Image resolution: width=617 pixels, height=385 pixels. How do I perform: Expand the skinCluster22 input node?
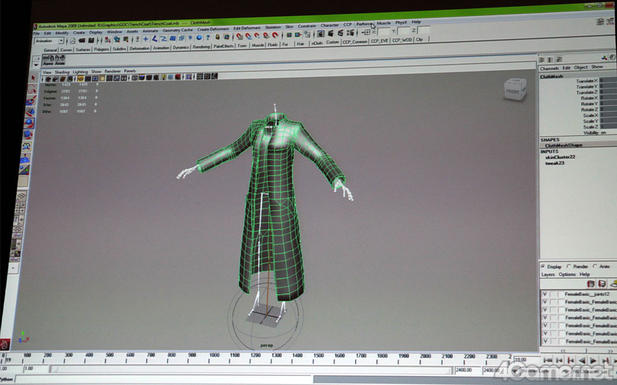tap(560, 157)
